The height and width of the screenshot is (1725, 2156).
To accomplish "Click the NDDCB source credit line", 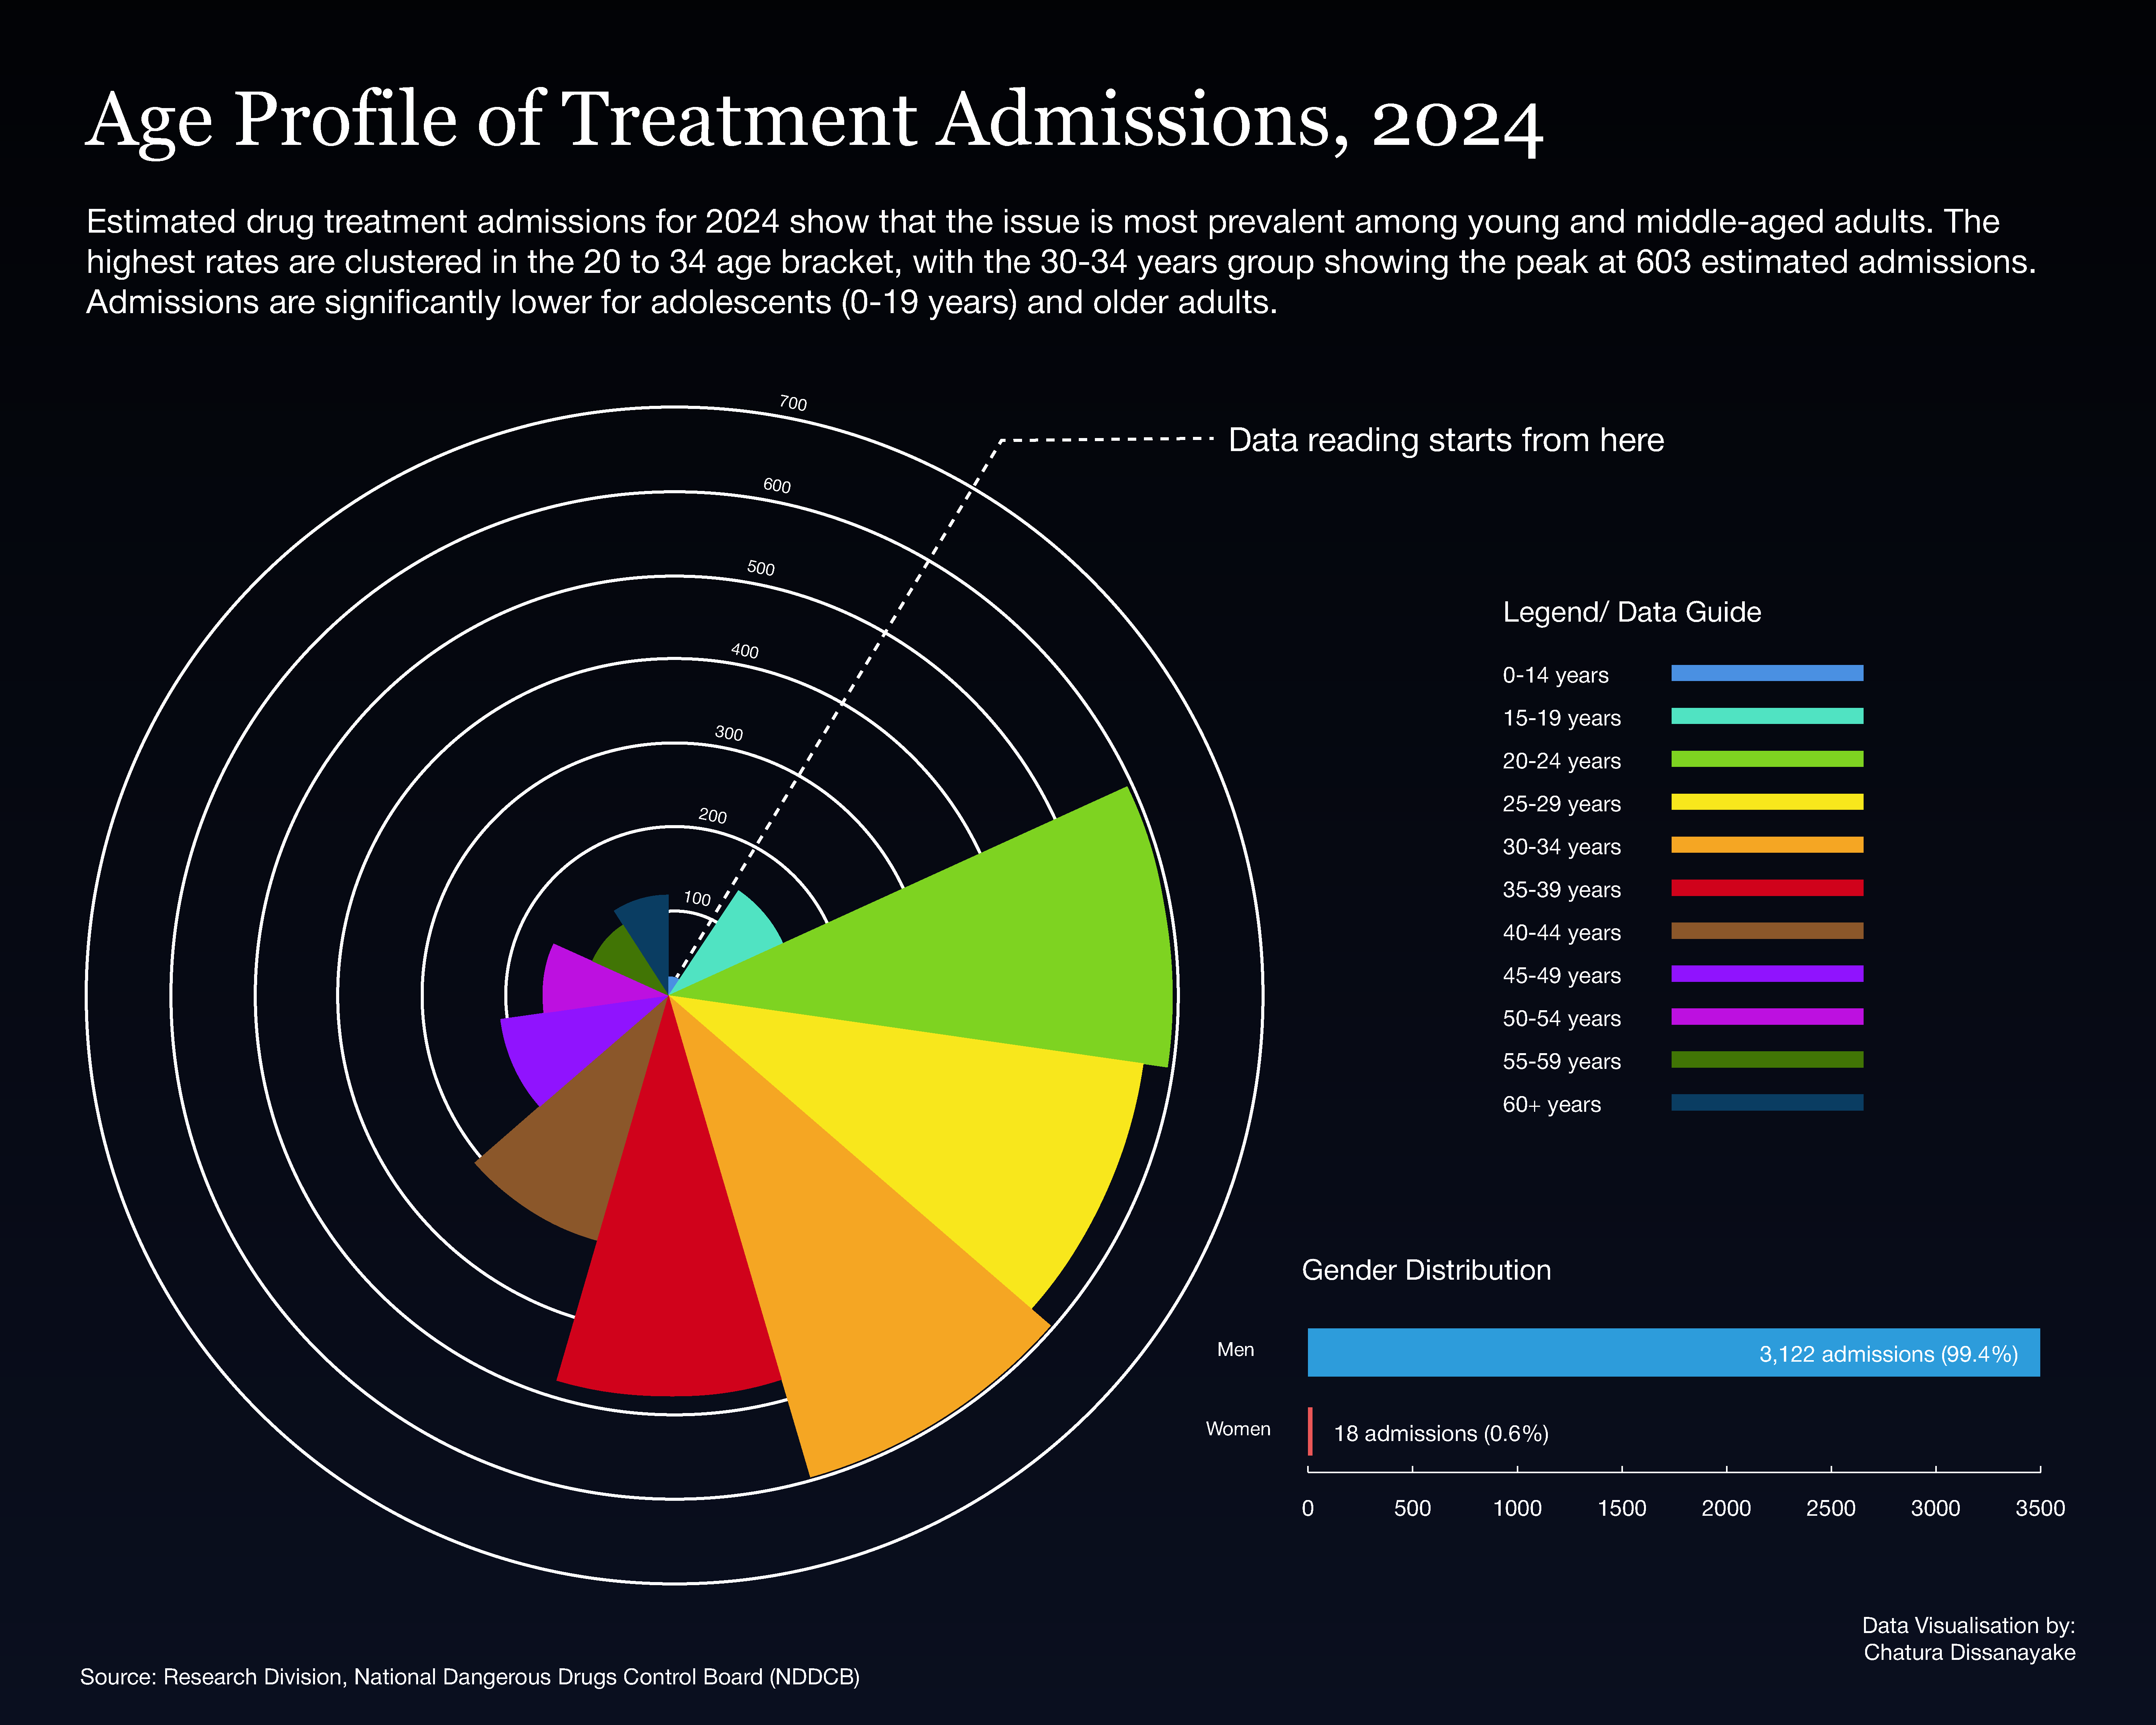I will coord(470,1677).
